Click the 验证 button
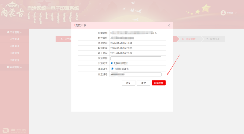 [x=128, y=83]
